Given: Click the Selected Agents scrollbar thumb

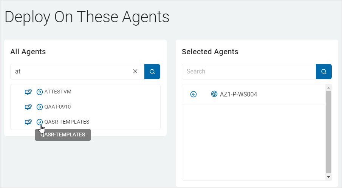Looking at the screenshot, I should tap(328, 132).
